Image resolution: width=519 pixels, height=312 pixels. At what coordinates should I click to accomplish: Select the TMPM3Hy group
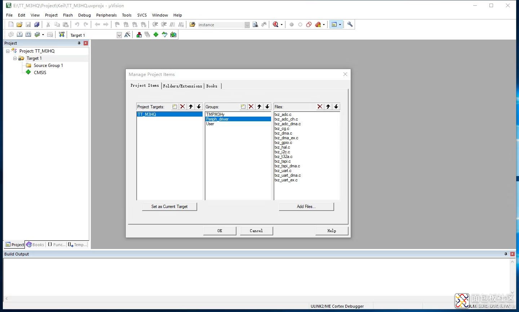click(x=238, y=114)
